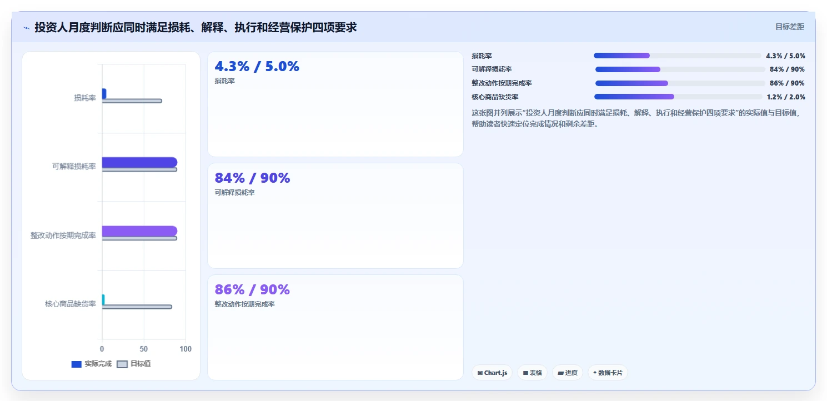Image resolution: width=827 pixels, height=401 pixels.
Task: Click the 整改动作按期完成率 purple bar in chart
Action: (139, 231)
